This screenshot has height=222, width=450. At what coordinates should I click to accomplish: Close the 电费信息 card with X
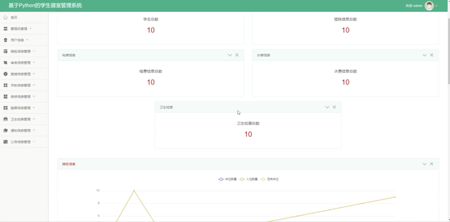(x=237, y=55)
